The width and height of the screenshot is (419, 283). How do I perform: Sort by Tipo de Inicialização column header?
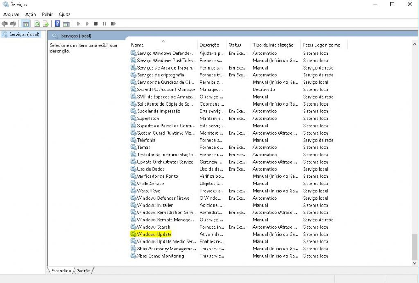pyautogui.click(x=273, y=45)
